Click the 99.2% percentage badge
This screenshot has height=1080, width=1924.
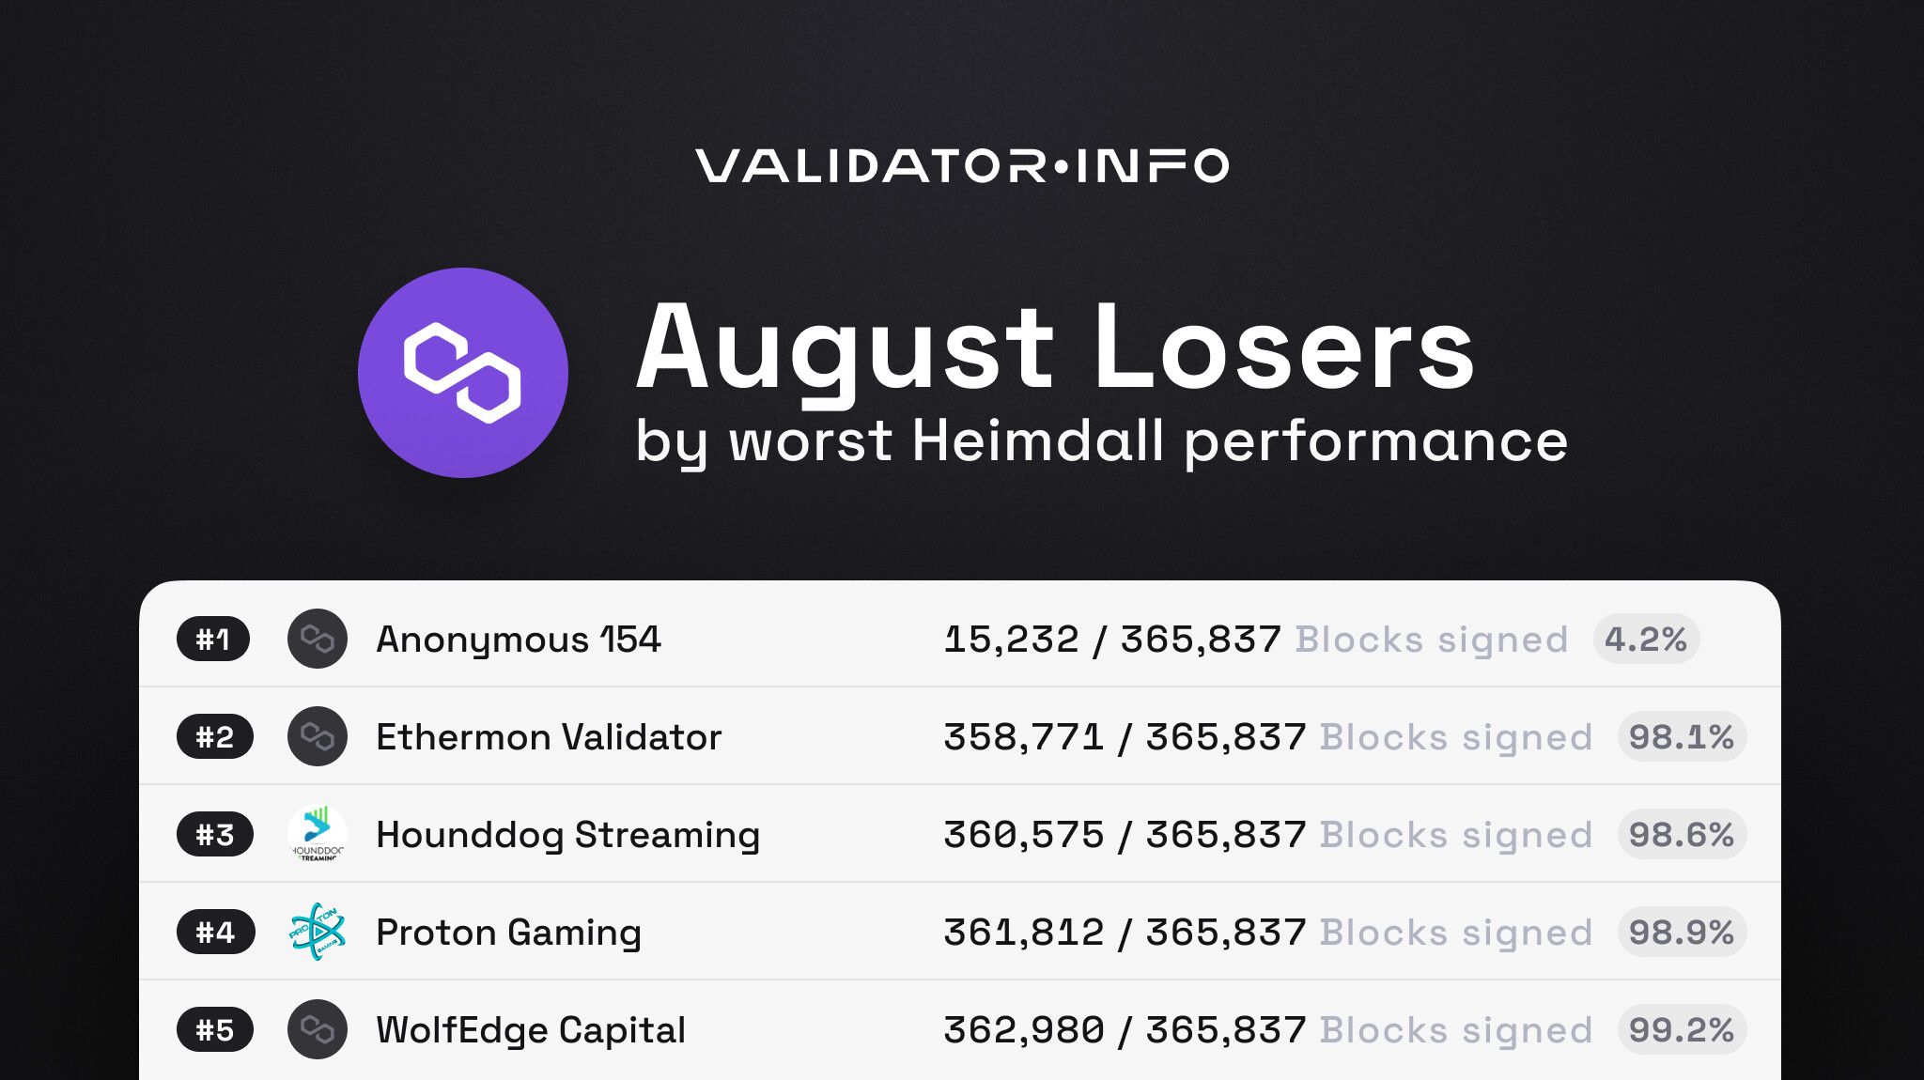click(1682, 1030)
